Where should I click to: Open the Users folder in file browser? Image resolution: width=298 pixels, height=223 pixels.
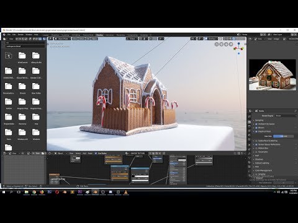coord(9,134)
